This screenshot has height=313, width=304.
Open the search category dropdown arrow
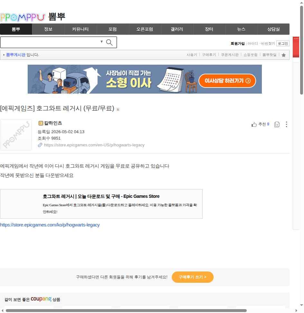pyautogui.click(x=102, y=41)
